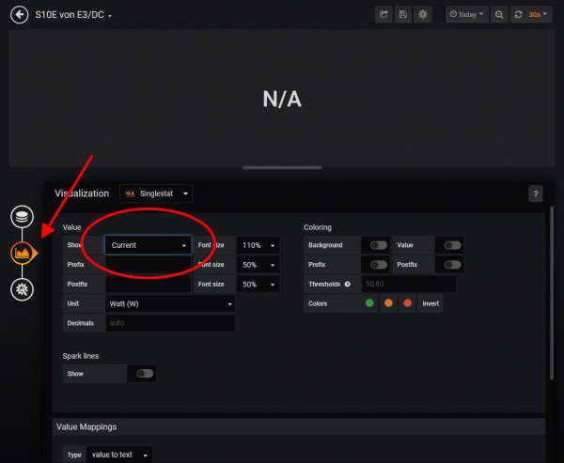Viewport: 564px width, 463px height.
Task: Open the Queries tab database icon
Action: pos(22,217)
